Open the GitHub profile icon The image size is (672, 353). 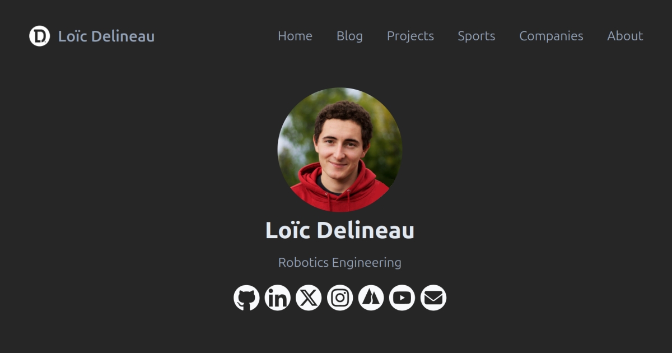click(246, 298)
